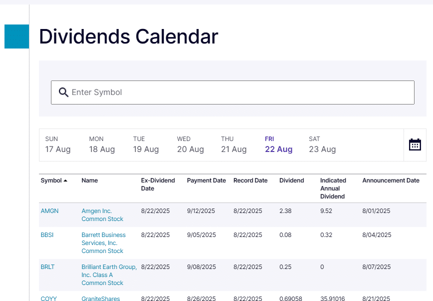Click the search magnifier icon
433x301 pixels.
[x=63, y=92]
